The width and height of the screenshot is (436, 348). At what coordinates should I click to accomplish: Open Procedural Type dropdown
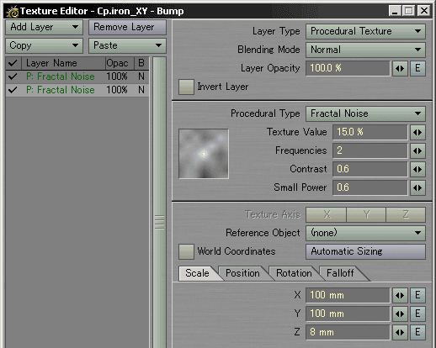tap(365, 113)
